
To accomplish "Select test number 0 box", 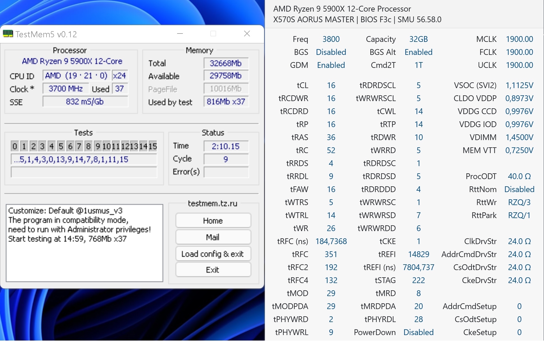I will 15,146.
